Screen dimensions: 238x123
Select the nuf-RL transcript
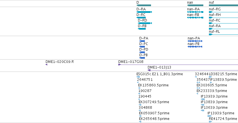pyautogui.click(x=223, y=34)
